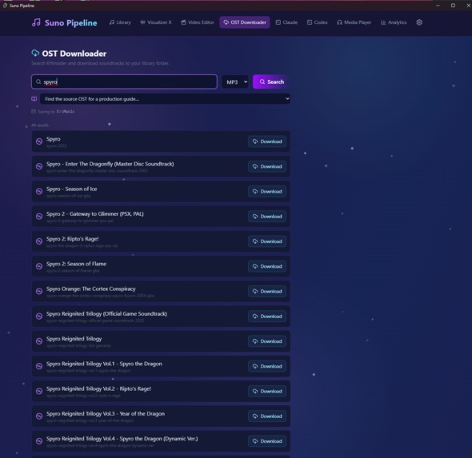The height and width of the screenshot is (458, 472).
Task: Click the Suno Pipeline app icon in title bar
Action: click(5, 6)
